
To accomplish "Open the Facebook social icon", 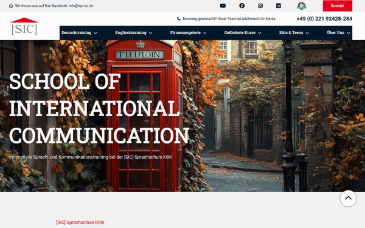I will pyautogui.click(x=242, y=6).
